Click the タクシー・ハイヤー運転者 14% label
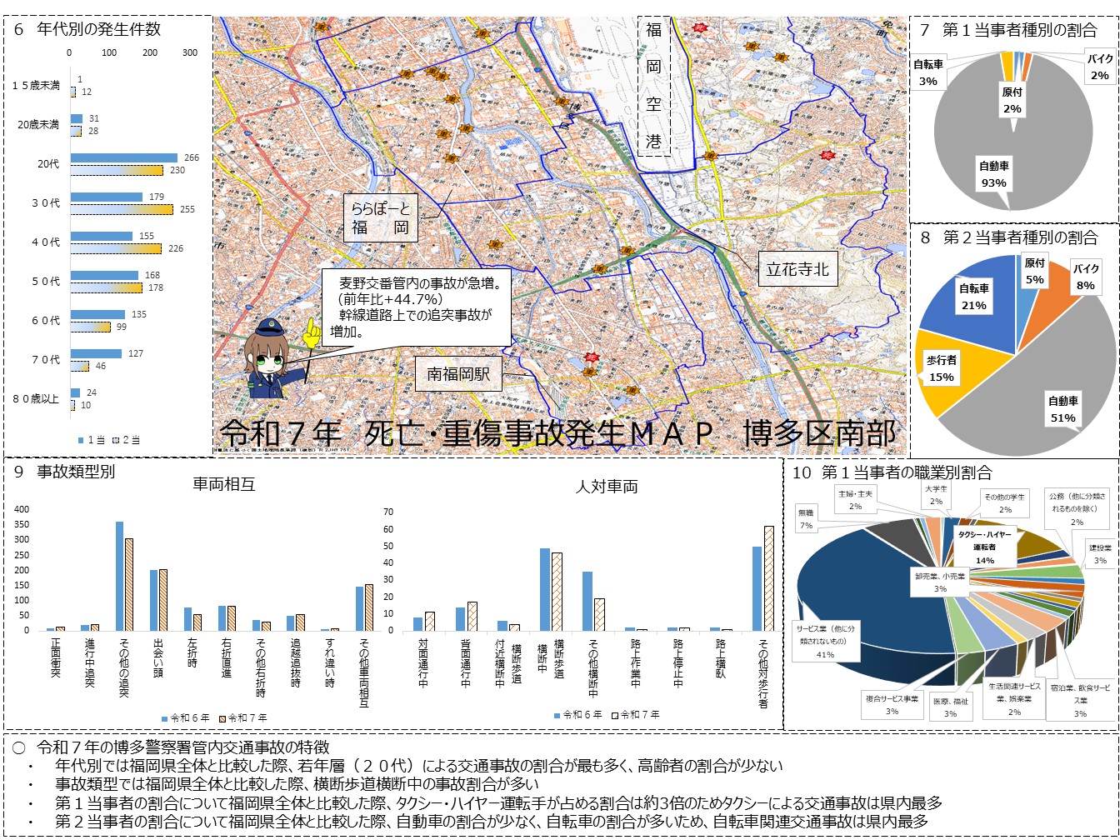The image size is (1120, 840). (x=983, y=547)
